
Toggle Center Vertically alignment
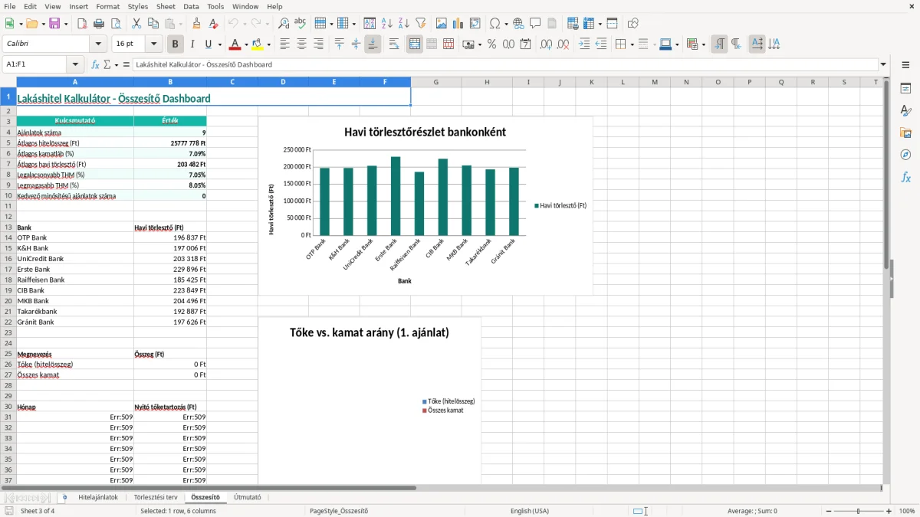[x=356, y=44]
